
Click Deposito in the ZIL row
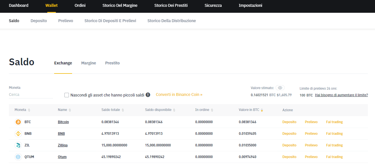289,145
